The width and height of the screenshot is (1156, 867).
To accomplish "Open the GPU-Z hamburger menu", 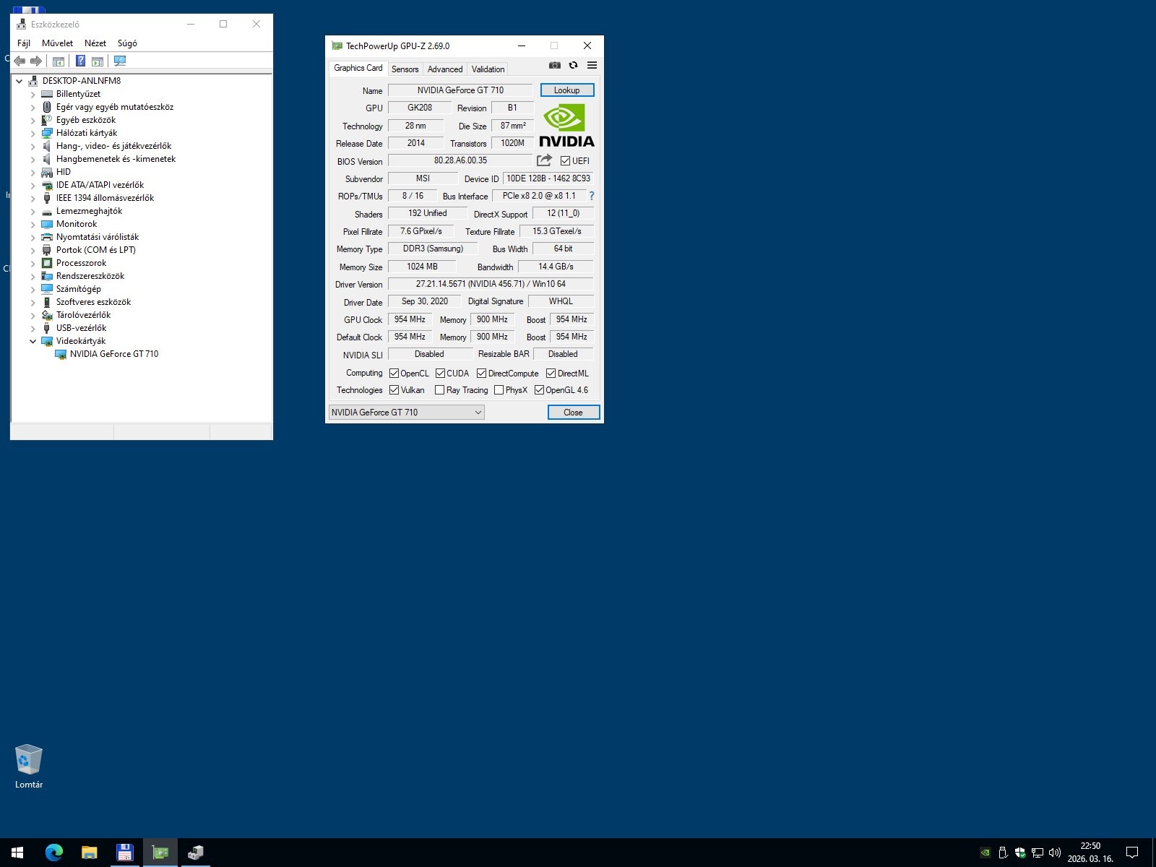I will click(x=592, y=65).
